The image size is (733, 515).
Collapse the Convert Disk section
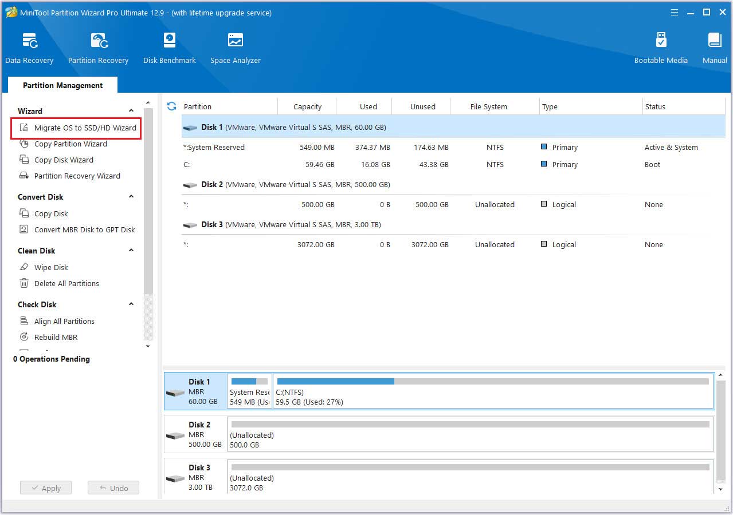point(131,196)
